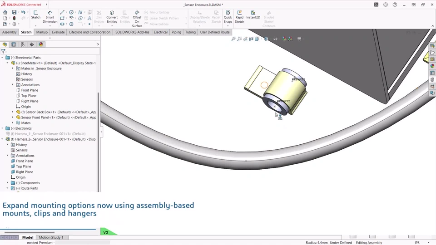Open DisplayManager color ball tab

pos(41,44)
